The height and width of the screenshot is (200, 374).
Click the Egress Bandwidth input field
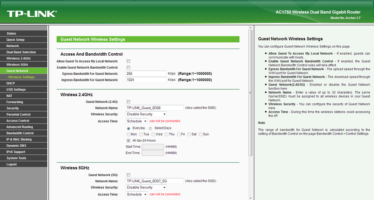coord(146,73)
